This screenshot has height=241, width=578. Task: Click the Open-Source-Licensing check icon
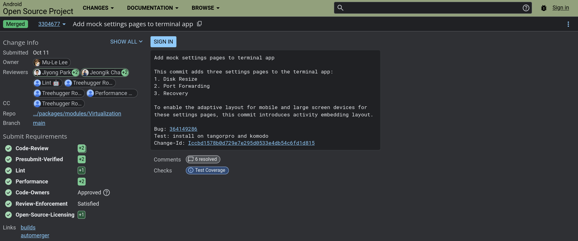point(9,215)
